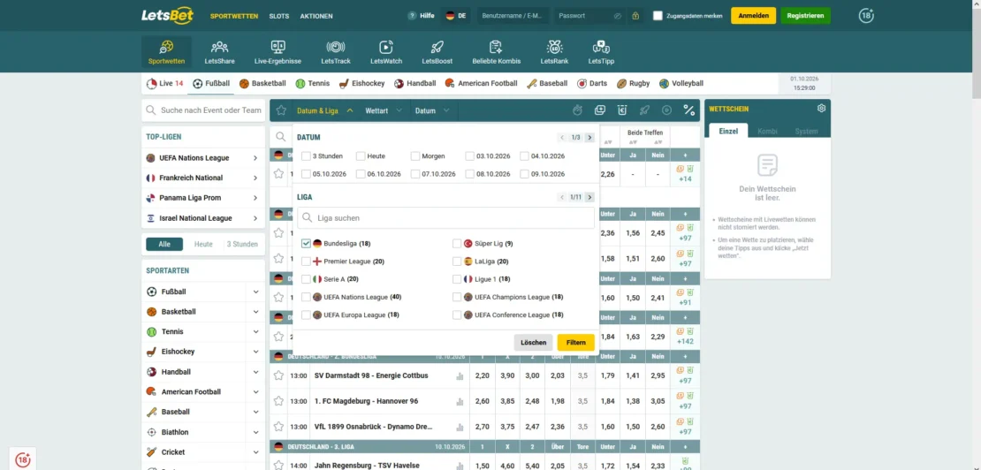The width and height of the screenshot is (981, 470).
Task: Open the LetsShare feature
Action: coord(219,52)
